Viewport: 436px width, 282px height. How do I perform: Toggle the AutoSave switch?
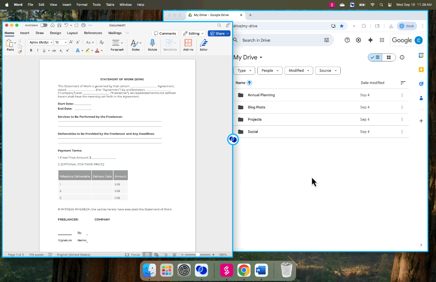(43, 25)
